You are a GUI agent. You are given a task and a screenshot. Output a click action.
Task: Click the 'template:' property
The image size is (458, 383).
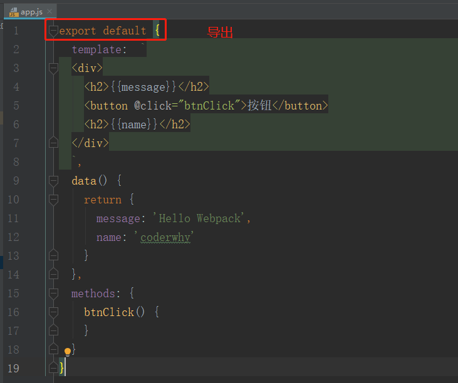[x=100, y=49]
